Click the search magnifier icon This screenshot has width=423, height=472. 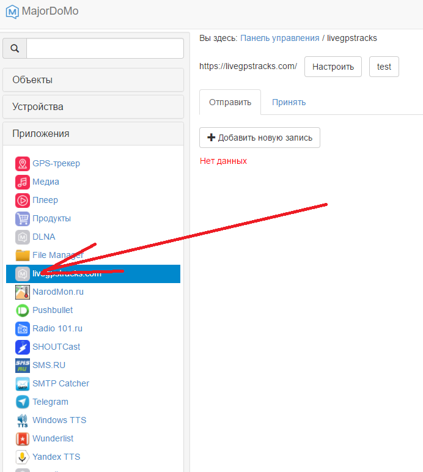[x=15, y=48]
